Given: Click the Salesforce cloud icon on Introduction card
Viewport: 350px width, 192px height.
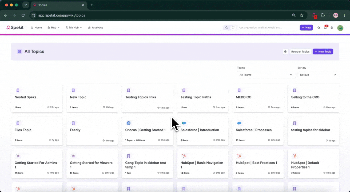Looking at the screenshot, I should pos(184,123).
